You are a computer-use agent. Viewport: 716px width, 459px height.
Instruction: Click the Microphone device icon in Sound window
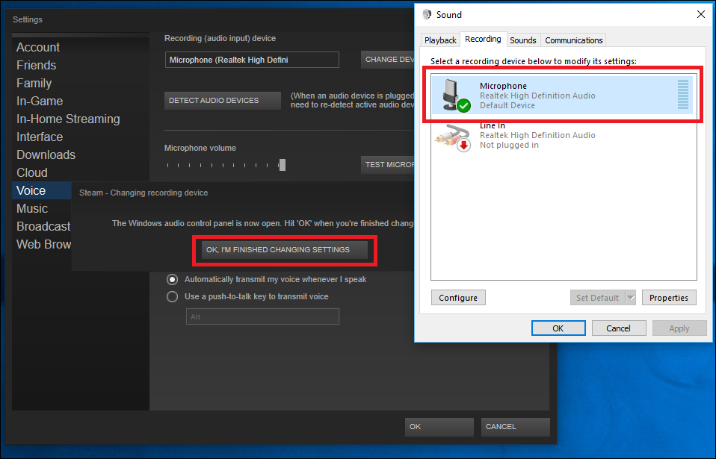456,95
